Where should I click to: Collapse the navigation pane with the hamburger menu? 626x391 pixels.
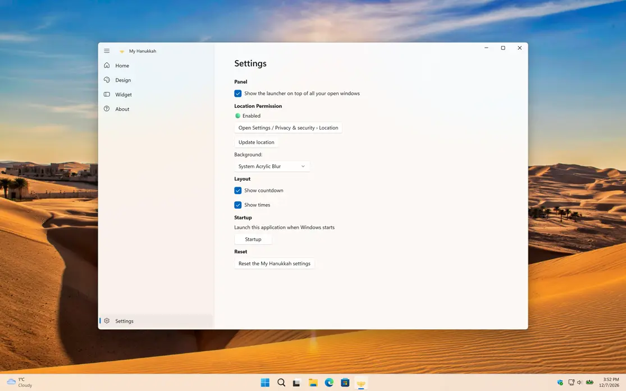tap(107, 50)
